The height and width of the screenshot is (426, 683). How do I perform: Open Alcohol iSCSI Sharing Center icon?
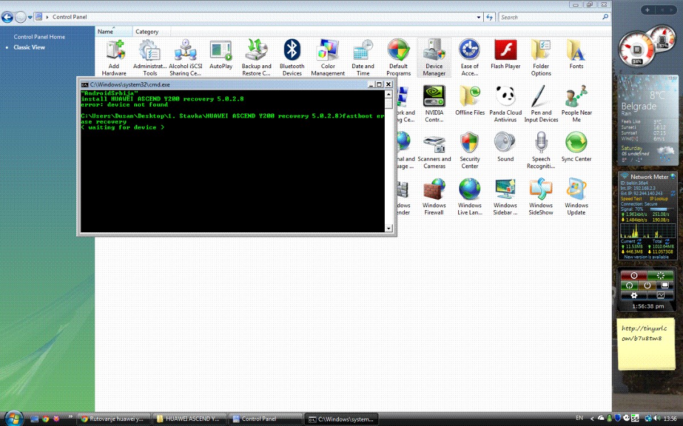tap(186, 57)
